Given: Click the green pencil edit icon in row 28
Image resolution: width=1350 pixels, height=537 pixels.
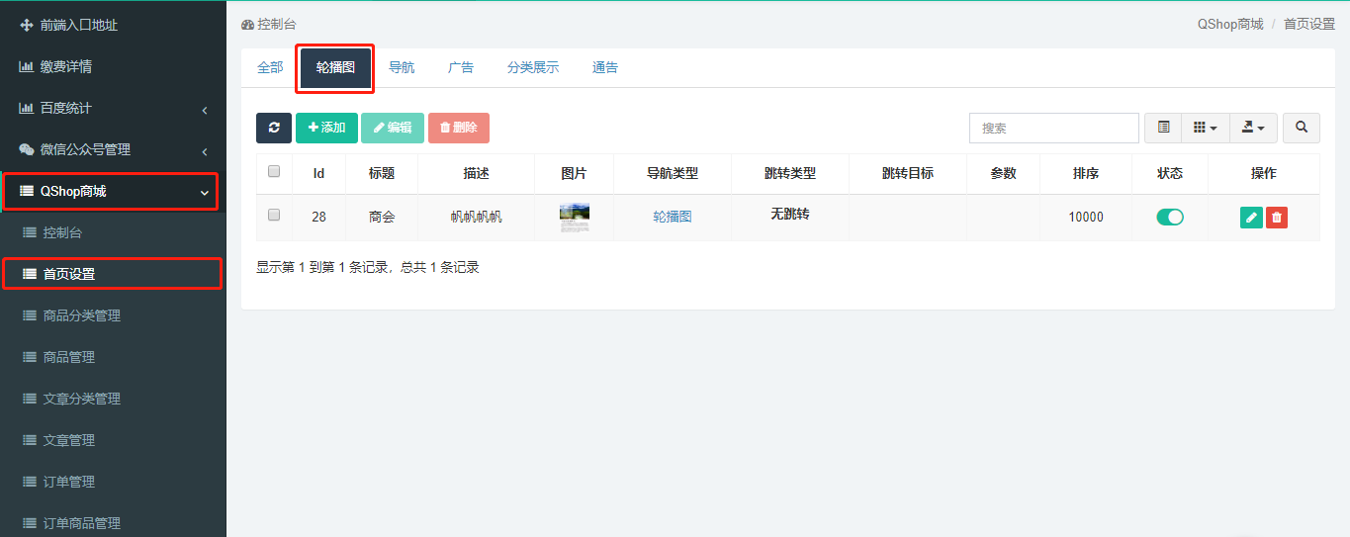Looking at the screenshot, I should [x=1251, y=218].
